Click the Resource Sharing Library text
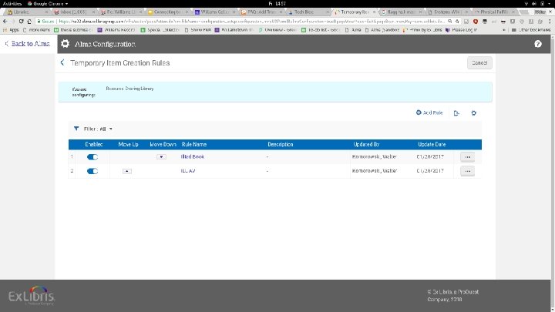The width and height of the screenshot is (555, 312). tap(130, 89)
